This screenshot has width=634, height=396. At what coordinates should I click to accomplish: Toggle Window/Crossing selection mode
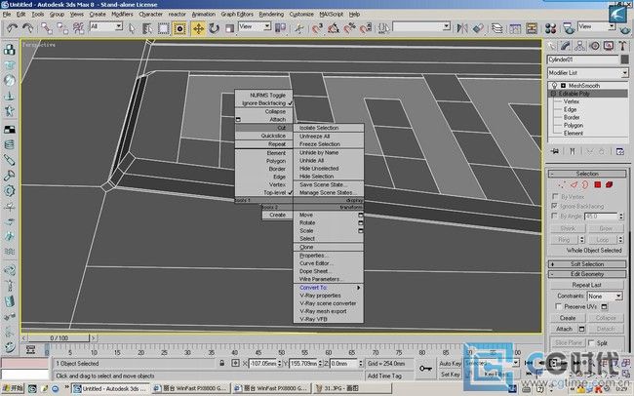click(x=179, y=28)
